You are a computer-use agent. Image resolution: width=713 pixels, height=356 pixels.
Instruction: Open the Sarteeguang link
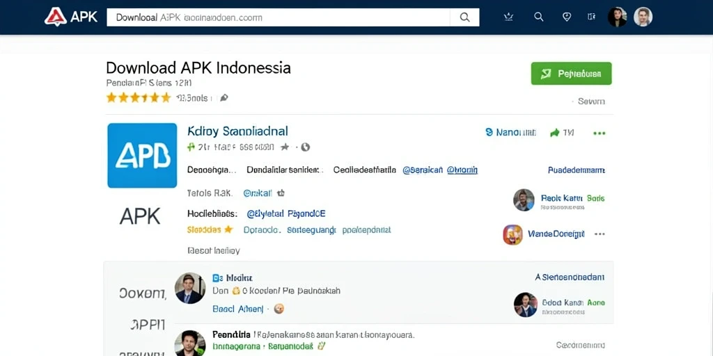(311, 230)
